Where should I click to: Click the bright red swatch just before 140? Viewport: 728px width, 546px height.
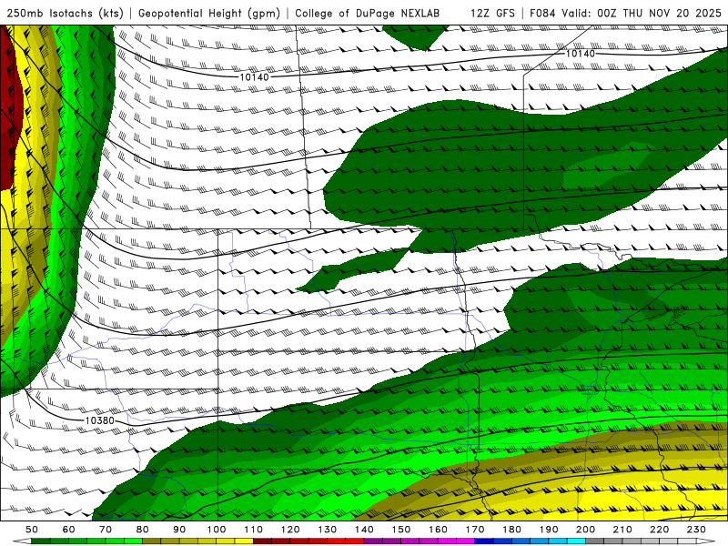355,541
